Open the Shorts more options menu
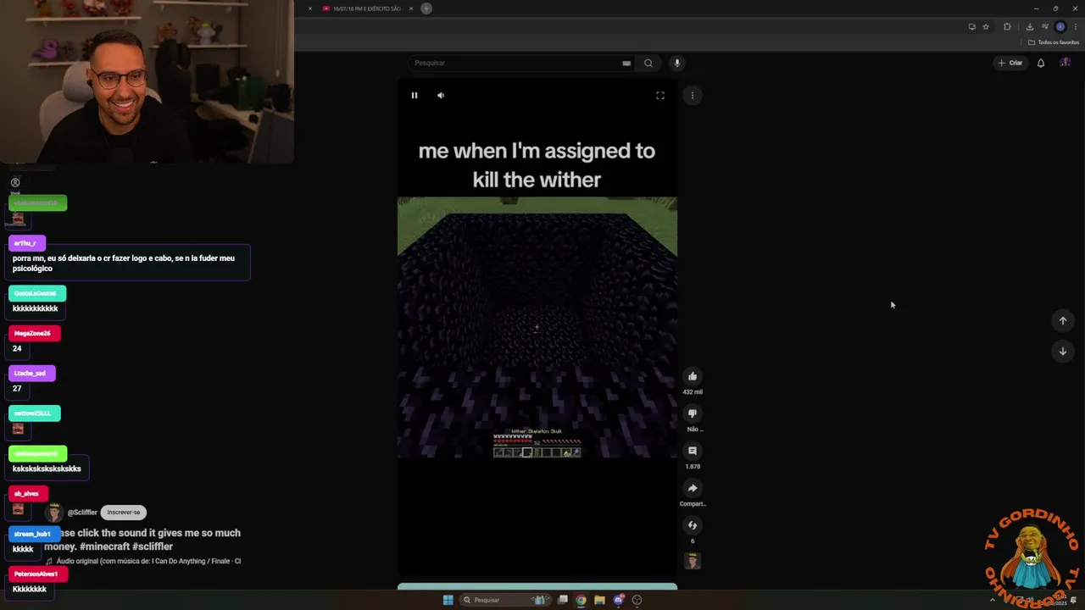The height and width of the screenshot is (610, 1085). tap(693, 96)
